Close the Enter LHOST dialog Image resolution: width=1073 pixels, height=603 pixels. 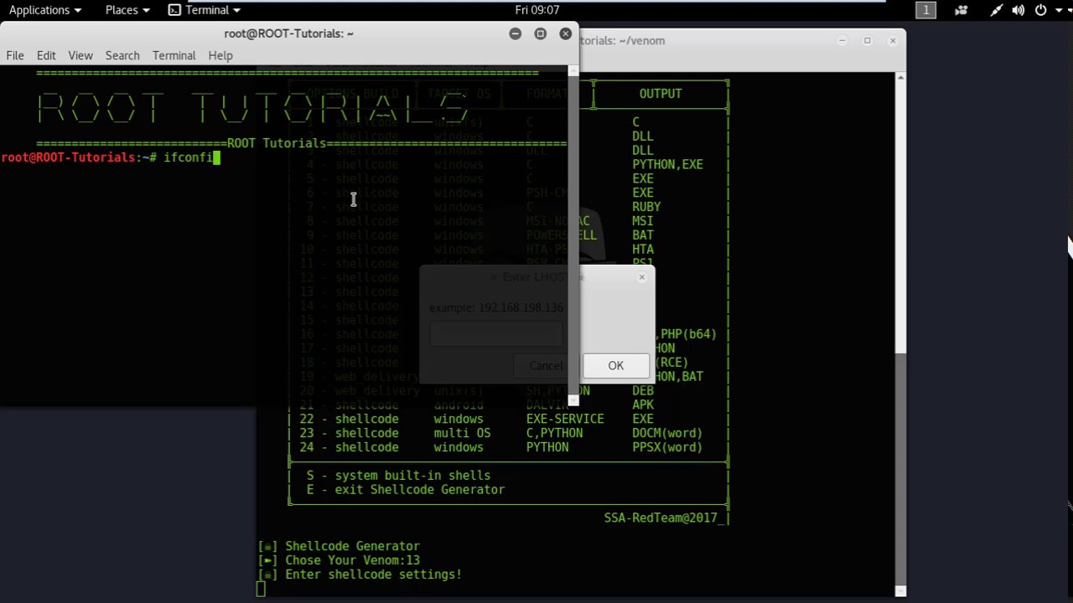click(642, 277)
